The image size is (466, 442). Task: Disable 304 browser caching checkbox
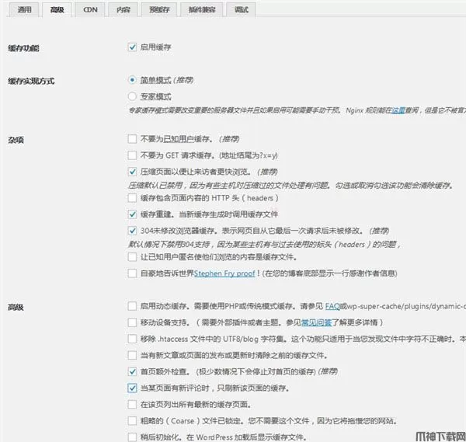click(x=132, y=231)
